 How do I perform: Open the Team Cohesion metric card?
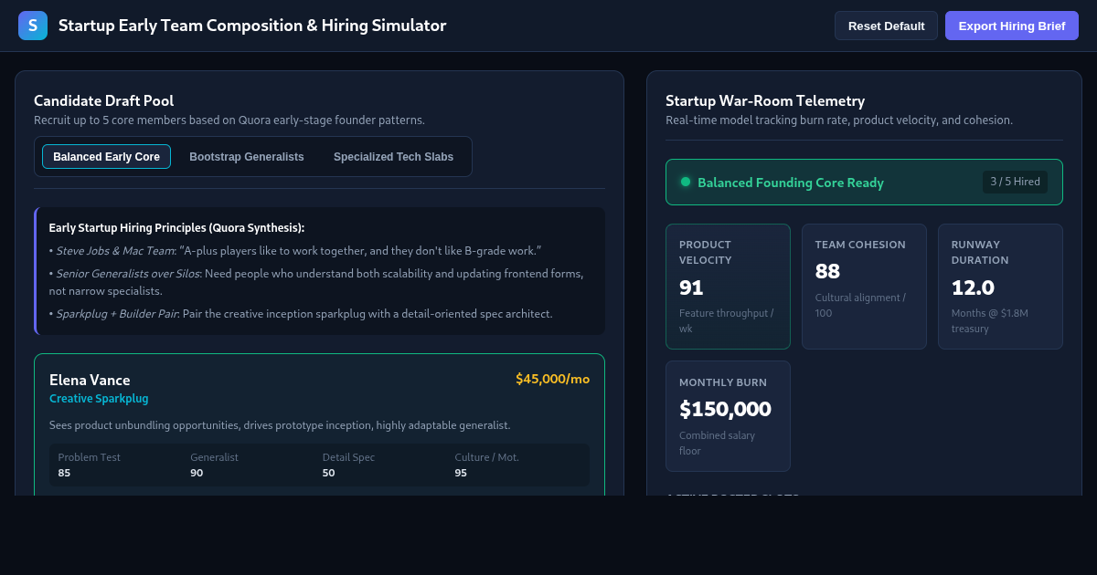[x=864, y=287]
